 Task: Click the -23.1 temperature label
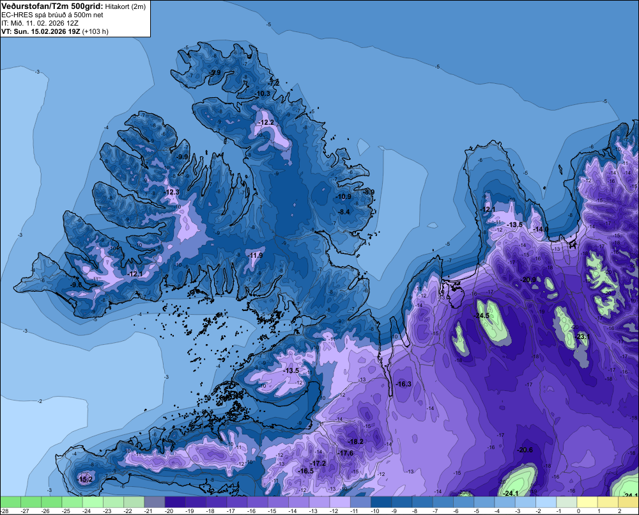click(582, 337)
